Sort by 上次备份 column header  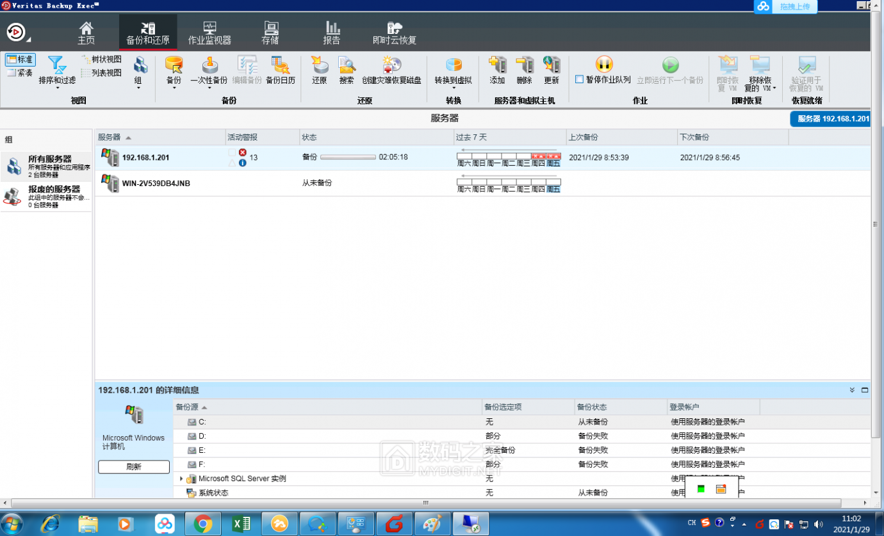coord(621,138)
